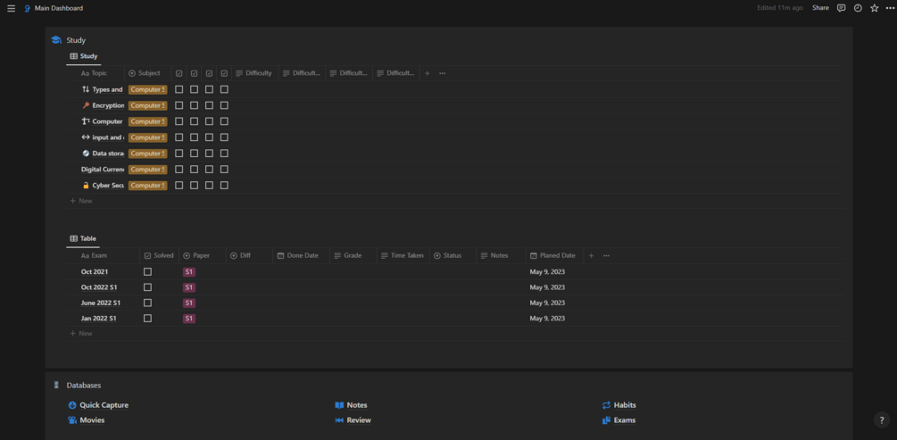Click the Review rewind icon
Screen dimensions: 897x440
[339, 420]
